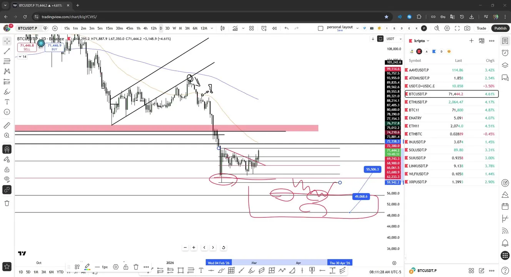This screenshot has width=511, height=277.
Task: Toggle the layout select checkbox square
Action: click(x=321, y=28)
